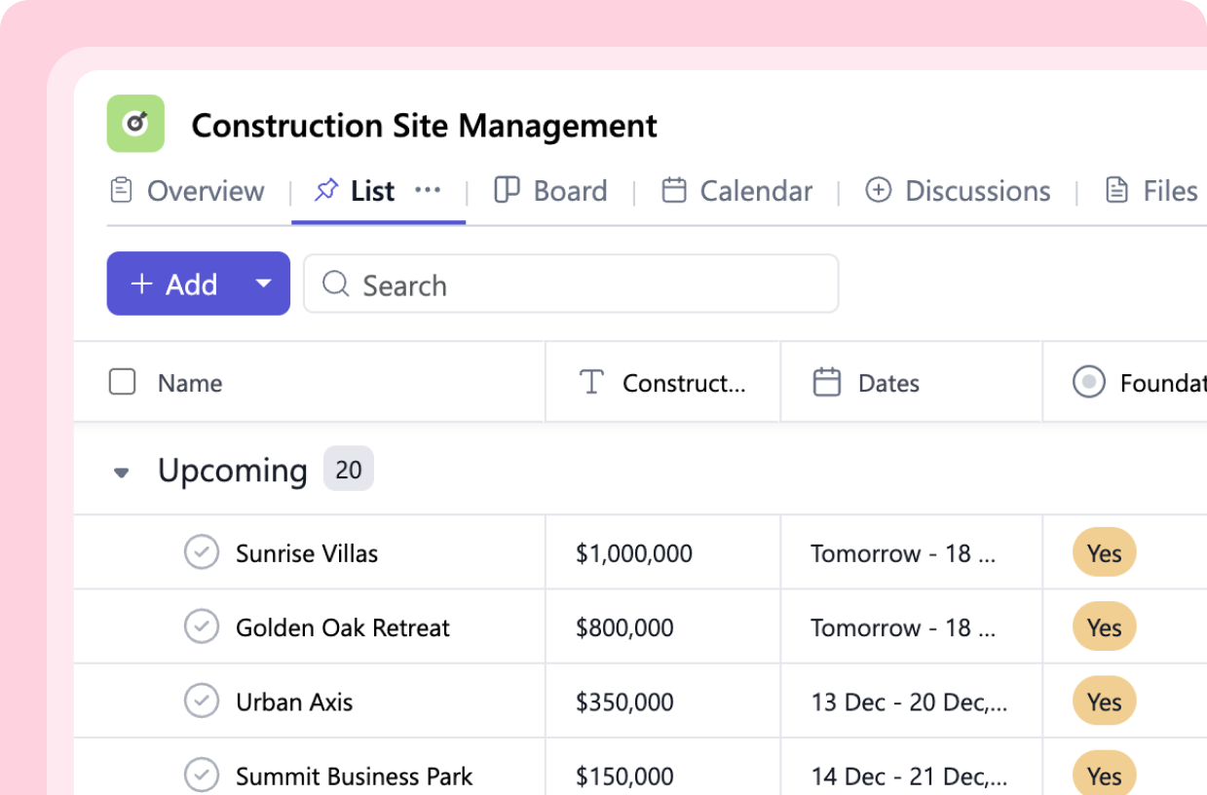The height and width of the screenshot is (795, 1207).
Task: Check off Golden Oak Retreat task
Action: click(202, 626)
